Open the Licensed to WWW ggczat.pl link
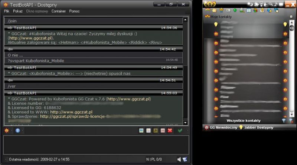297x165 pixels. click(71, 112)
